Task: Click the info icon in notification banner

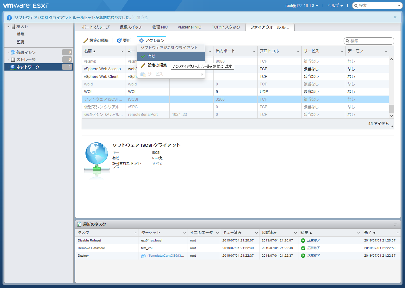Action: click(9, 18)
